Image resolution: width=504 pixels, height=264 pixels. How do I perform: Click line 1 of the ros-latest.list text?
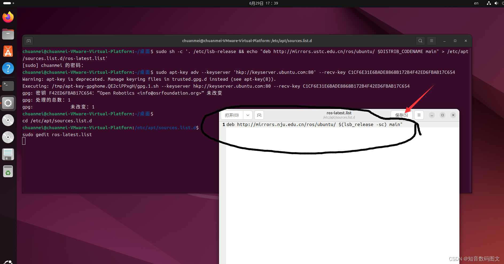click(312, 124)
